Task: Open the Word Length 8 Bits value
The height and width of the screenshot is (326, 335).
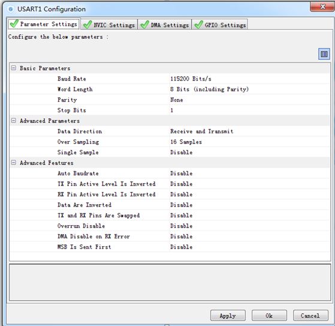Action: [209, 89]
